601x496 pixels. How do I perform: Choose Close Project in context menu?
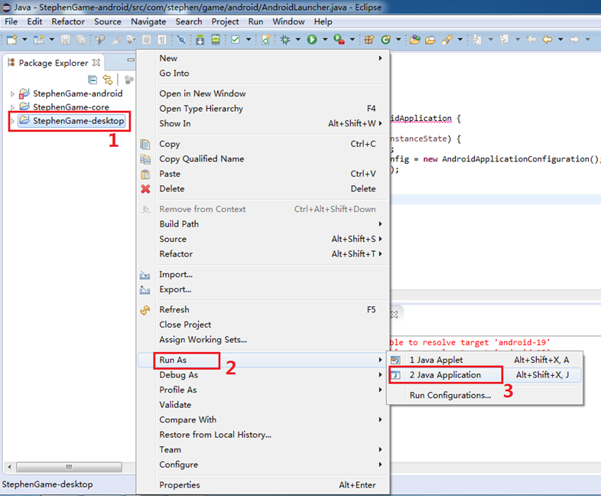(x=262, y=325)
